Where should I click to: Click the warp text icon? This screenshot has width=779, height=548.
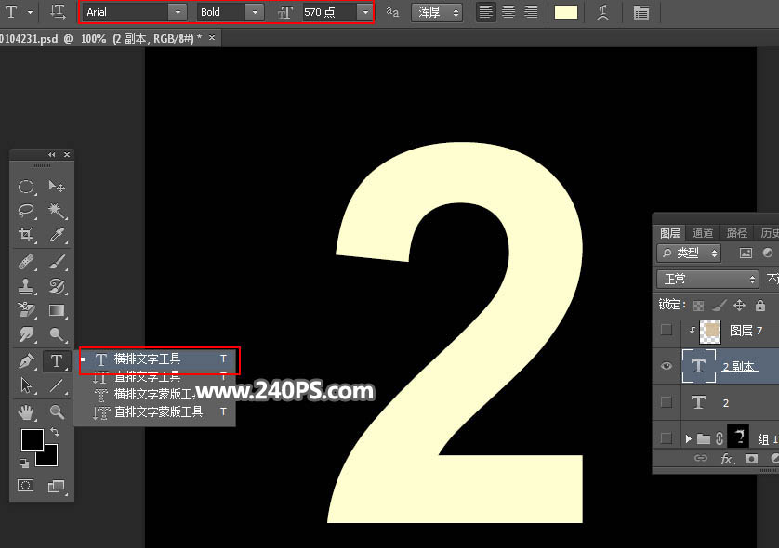tap(602, 12)
